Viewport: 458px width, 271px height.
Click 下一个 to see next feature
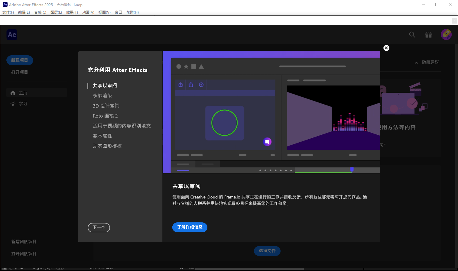pyautogui.click(x=99, y=227)
